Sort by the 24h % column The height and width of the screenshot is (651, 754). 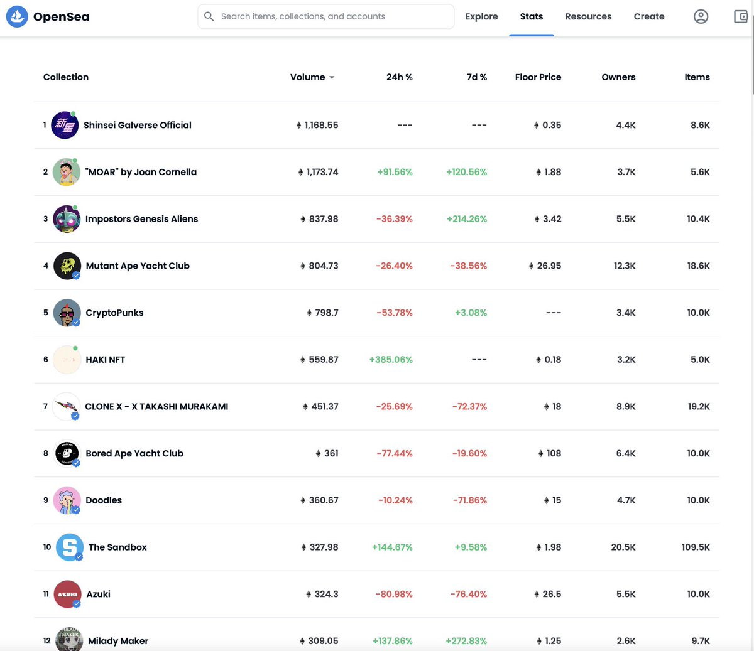(400, 77)
